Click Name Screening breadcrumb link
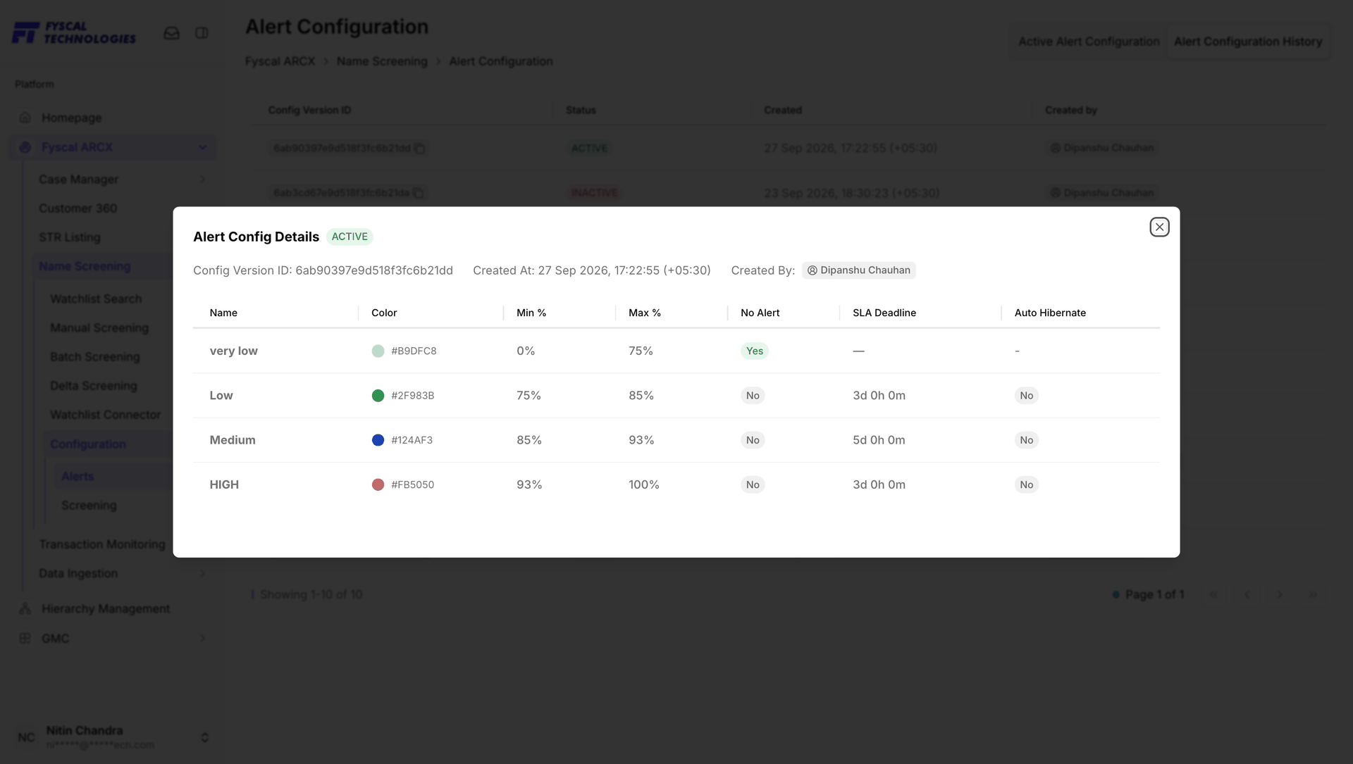 (x=382, y=61)
